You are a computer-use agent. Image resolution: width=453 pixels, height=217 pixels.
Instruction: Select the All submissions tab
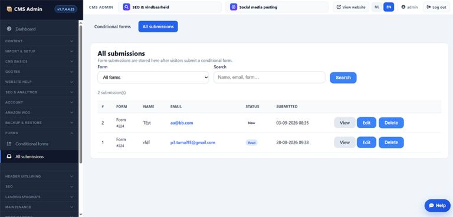(x=158, y=26)
